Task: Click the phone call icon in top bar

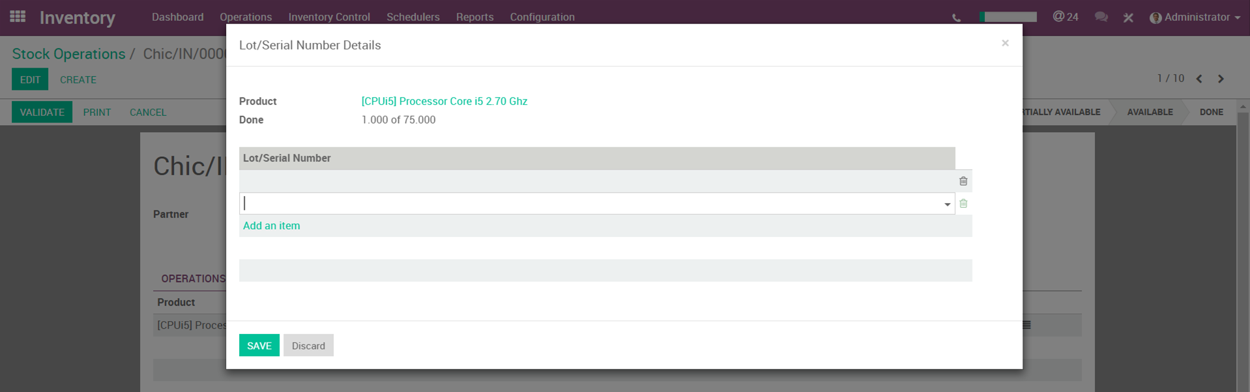Action: [956, 18]
